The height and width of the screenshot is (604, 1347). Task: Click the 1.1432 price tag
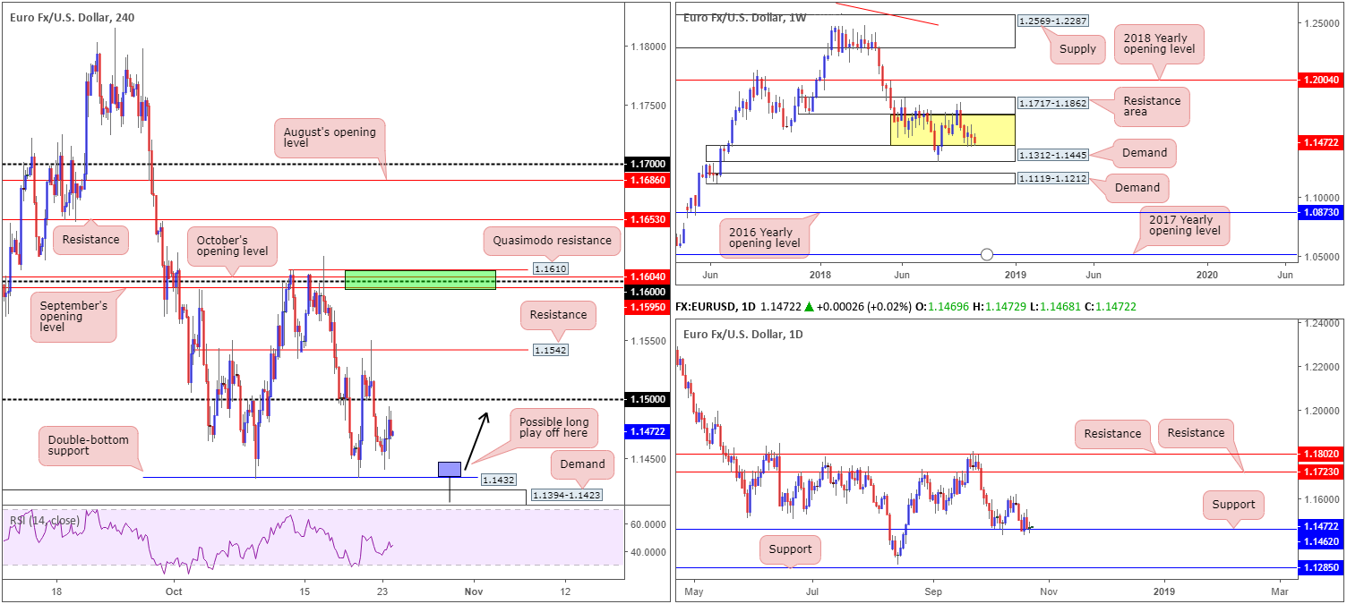(498, 480)
